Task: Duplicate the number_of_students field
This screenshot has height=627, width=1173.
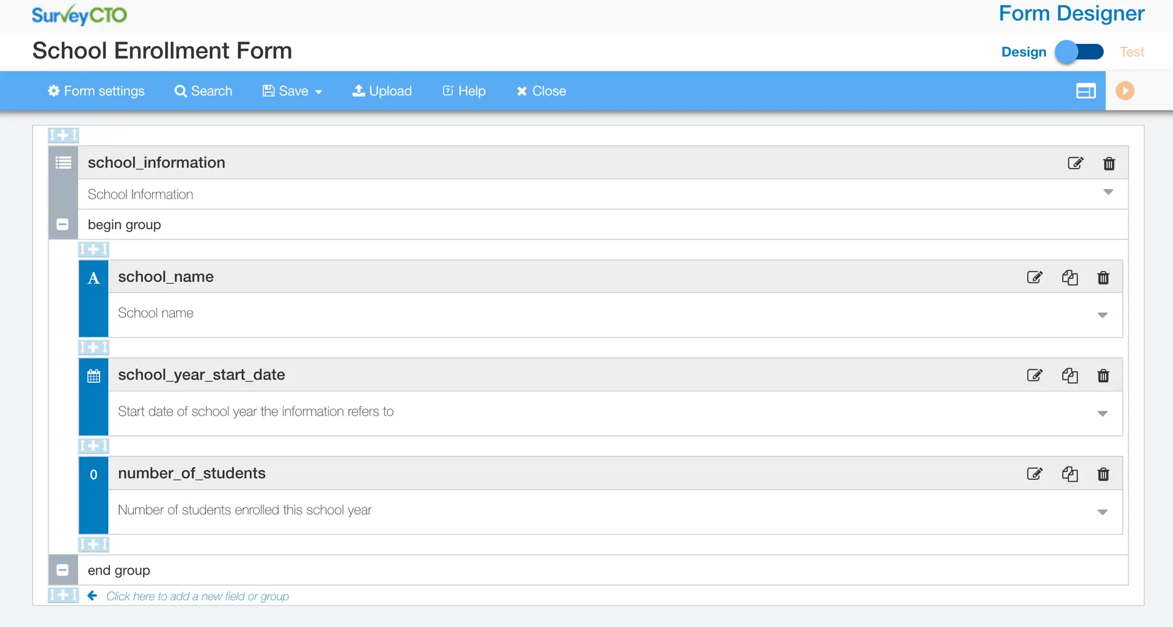Action: [x=1070, y=474]
